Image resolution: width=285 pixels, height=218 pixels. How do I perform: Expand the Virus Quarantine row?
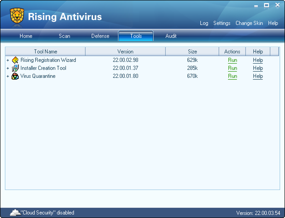click(x=8, y=76)
